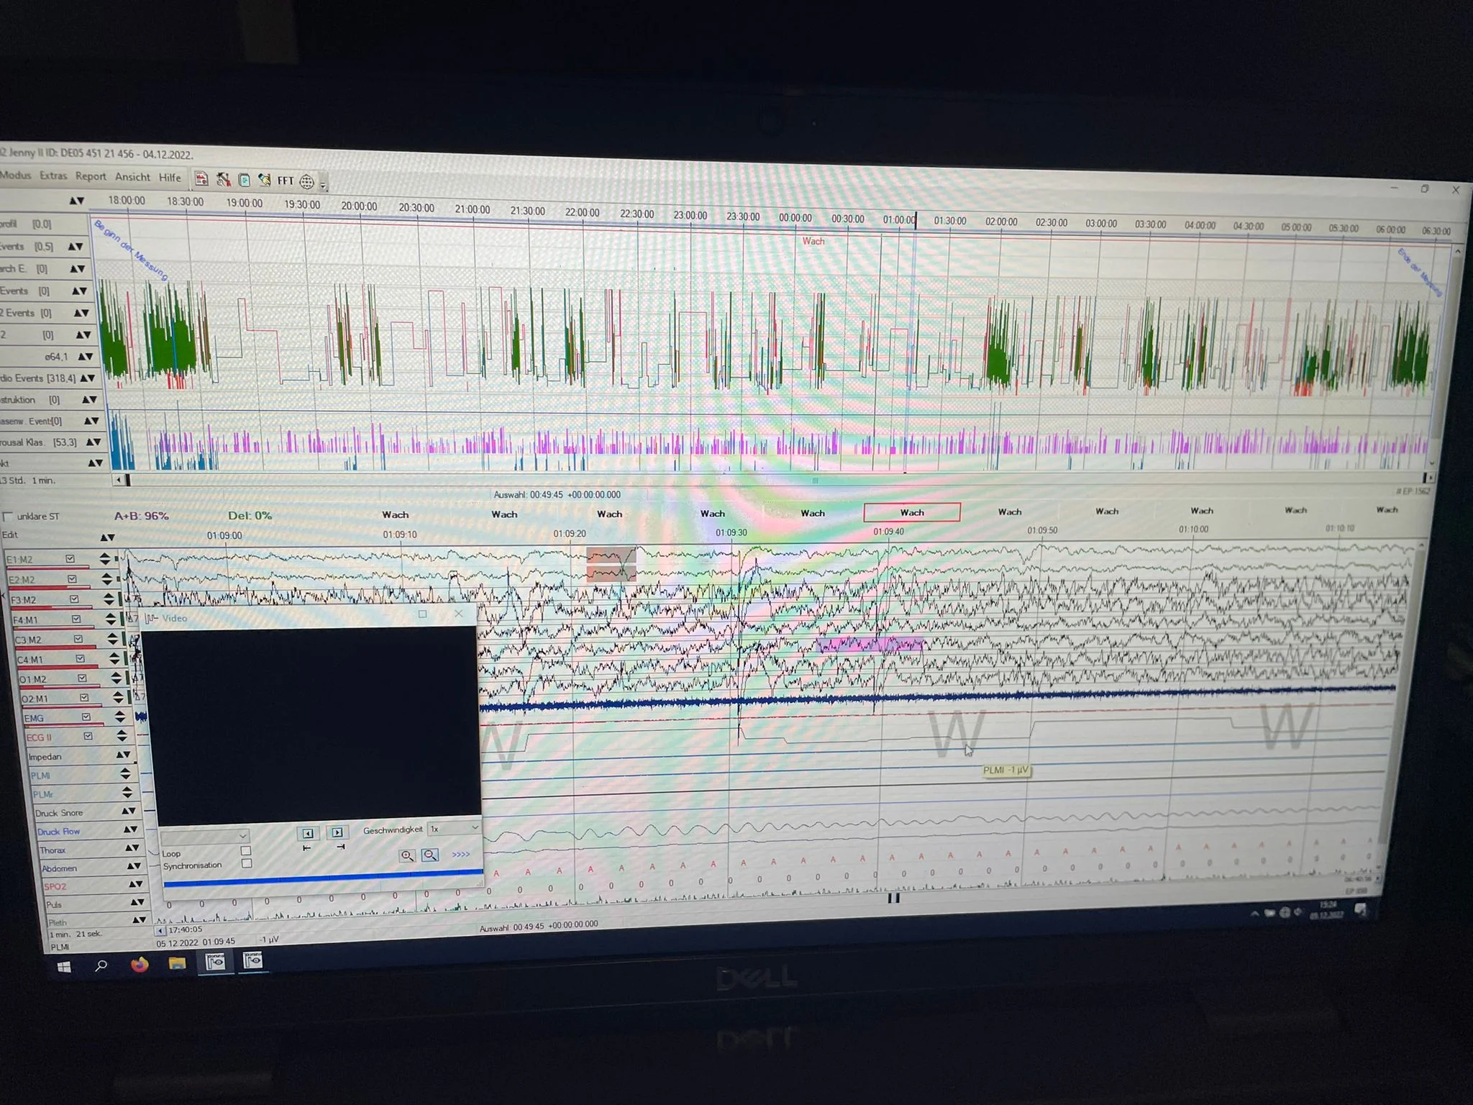This screenshot has width=1473, height=1105.
Task: Step video one frame forward
Action: tap(337, 832)
